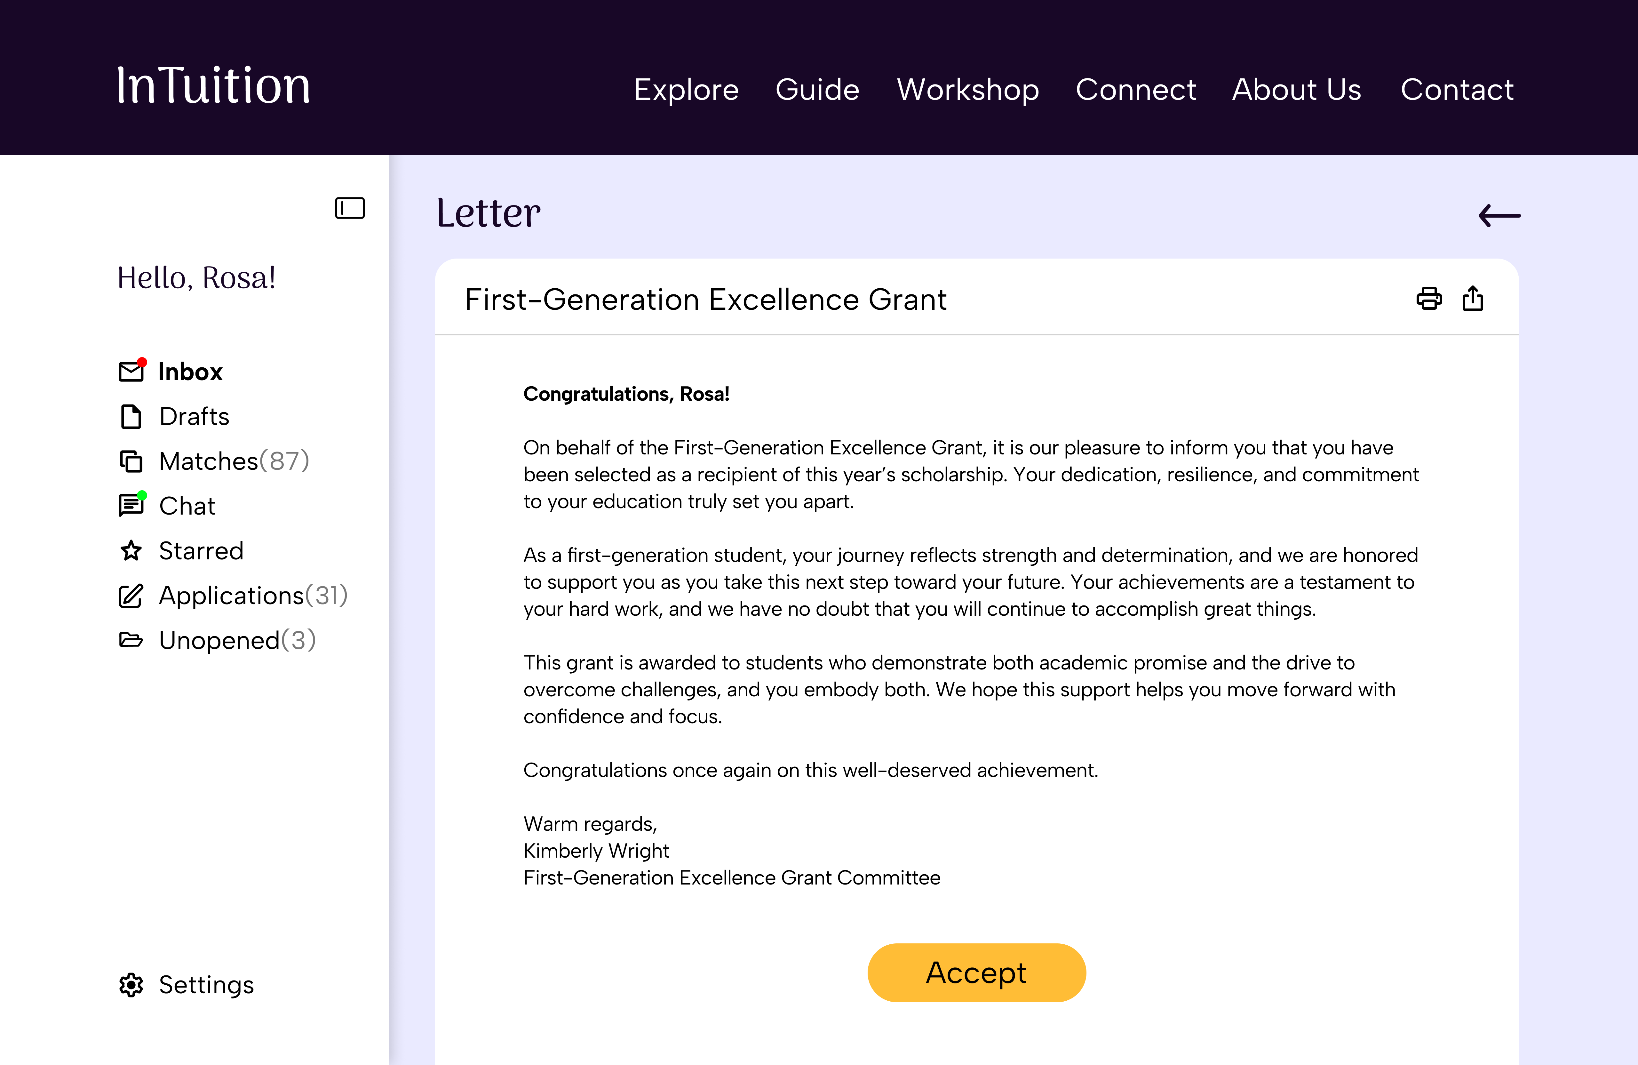Accept the scholarship grant
The height and width of the screenshot is (1065, 1638).
tap(977, 972)
